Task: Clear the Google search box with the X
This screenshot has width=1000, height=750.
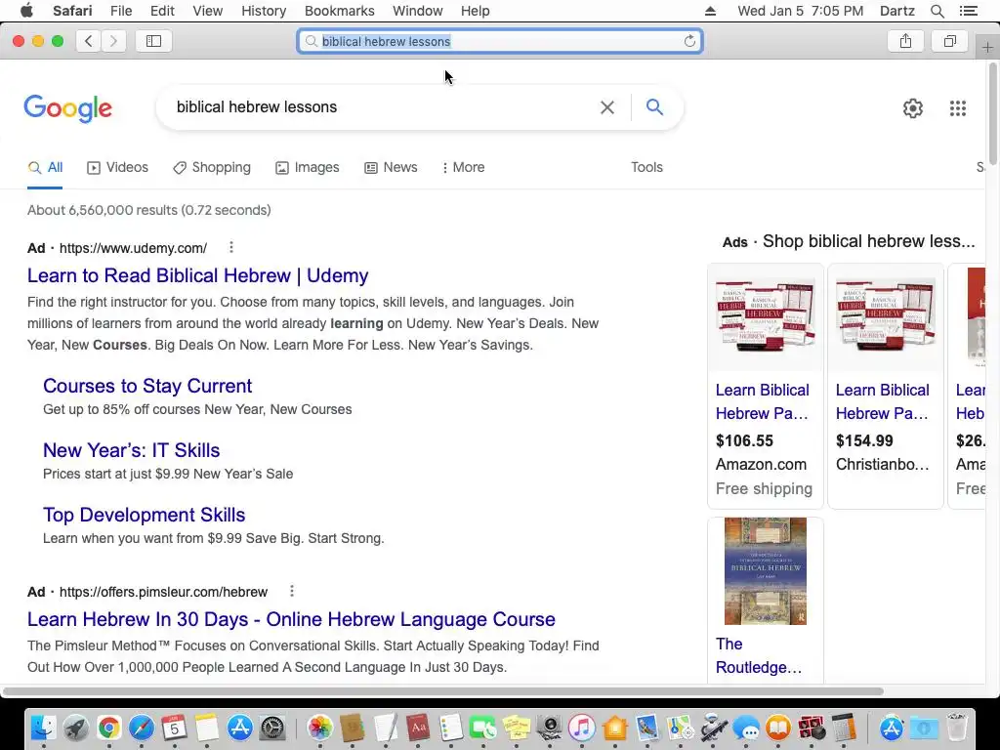Action: tap(607, 107)
